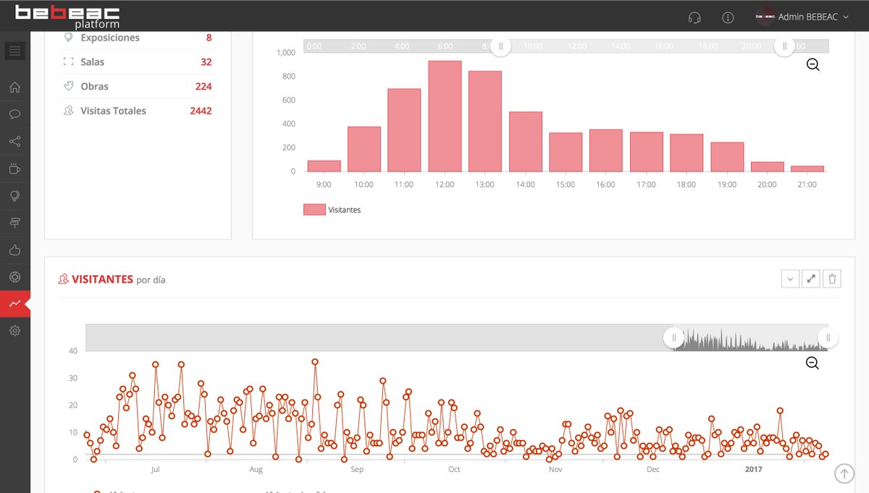Screen dimensions: 869x493
Task: Open the settings gear sidebar icon
Action: (x=14, y=331)
